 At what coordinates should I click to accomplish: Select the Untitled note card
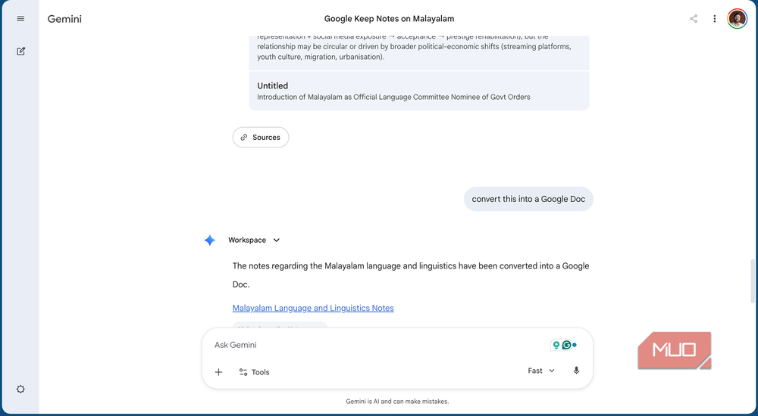[419, 92]
